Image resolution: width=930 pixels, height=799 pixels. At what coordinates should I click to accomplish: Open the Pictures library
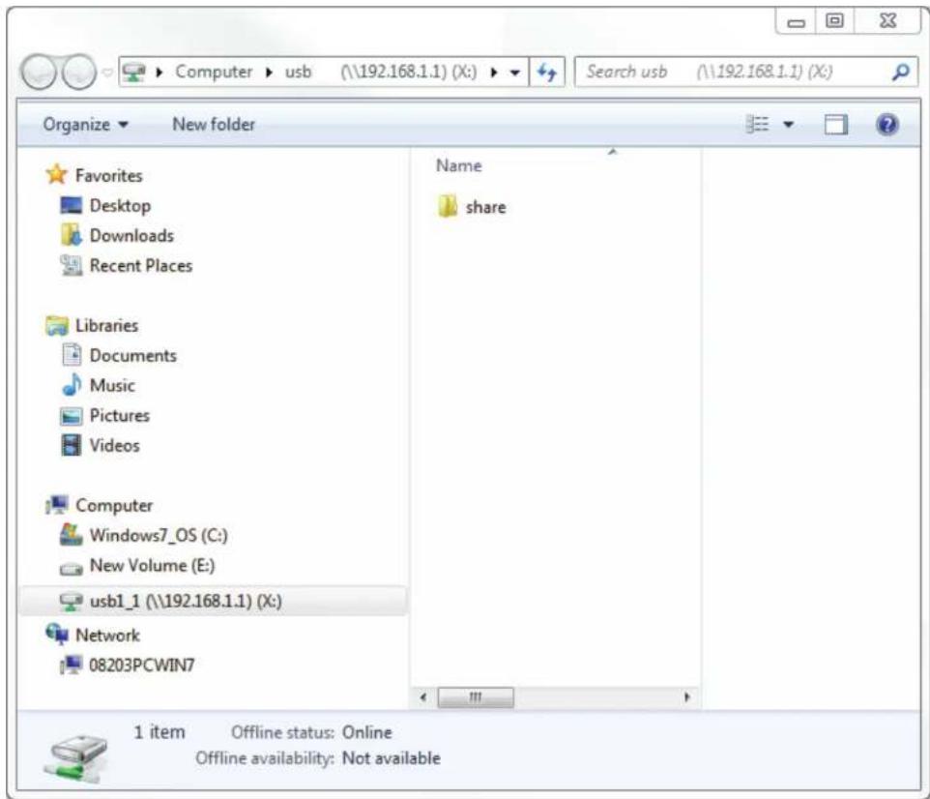119,416
